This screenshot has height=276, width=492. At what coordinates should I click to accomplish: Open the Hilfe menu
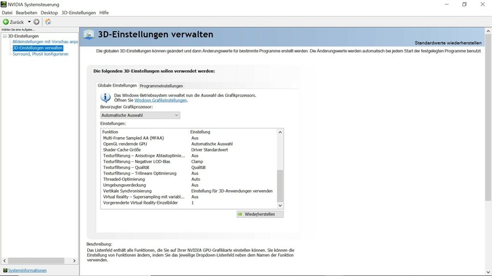[x=104, y=13]
